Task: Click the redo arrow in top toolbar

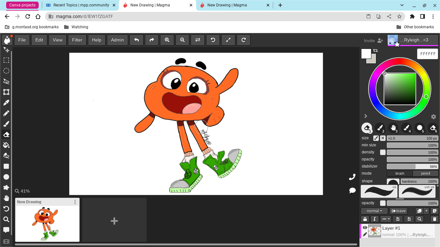Action: point(152,40)
